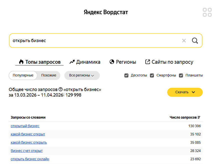Viewport: 214px width, 164px height.
Task: Click the total requests text 129 998
Action: 73,95
